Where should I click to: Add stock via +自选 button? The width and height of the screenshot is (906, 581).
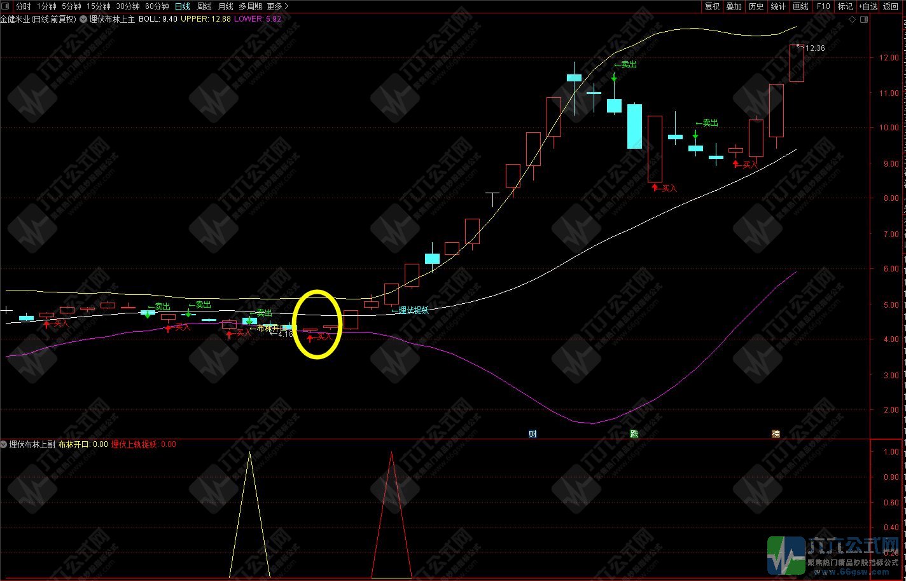(868, 6)
